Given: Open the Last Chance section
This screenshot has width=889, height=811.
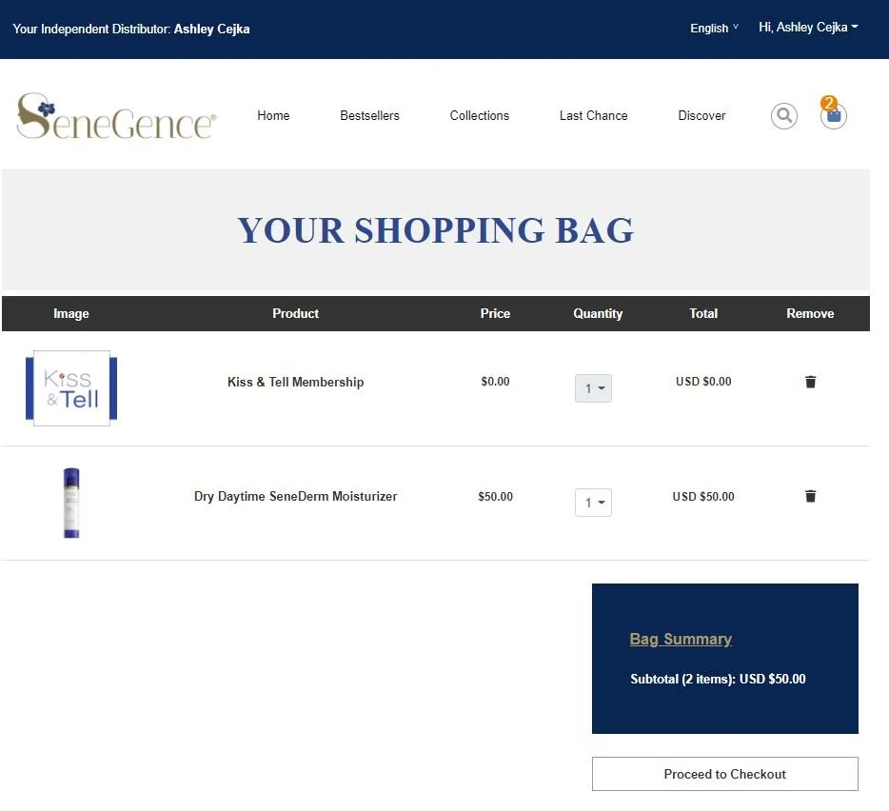Looking at the screenshot, I should pyautogui.click(x=593, y=115).
